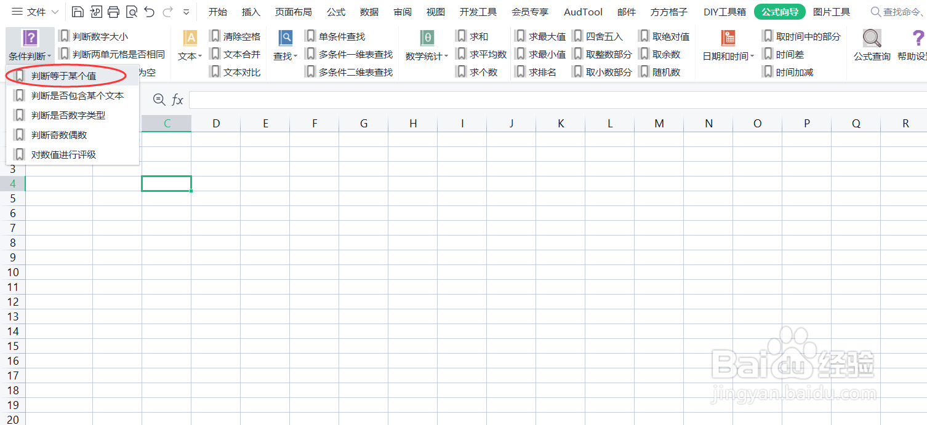
Task: Switch to the 视图 tab
Action: [x=436, y=12]
